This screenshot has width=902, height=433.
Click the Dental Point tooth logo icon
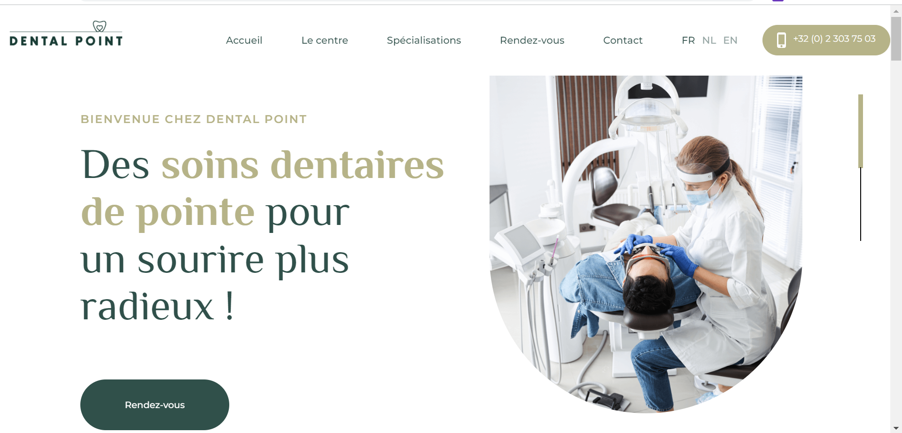pos(99,26)
